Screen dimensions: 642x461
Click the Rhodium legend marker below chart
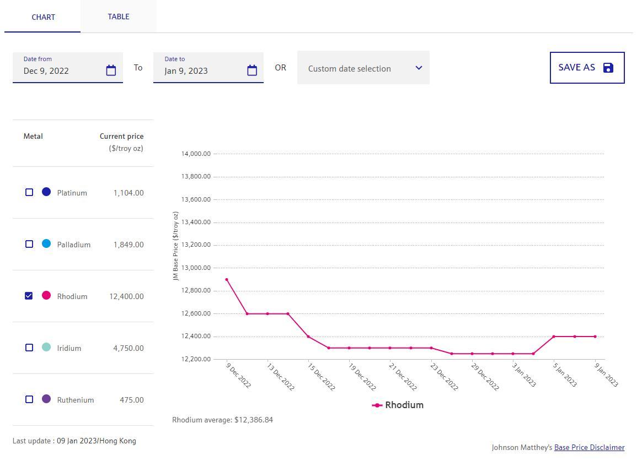coord(377,405)
